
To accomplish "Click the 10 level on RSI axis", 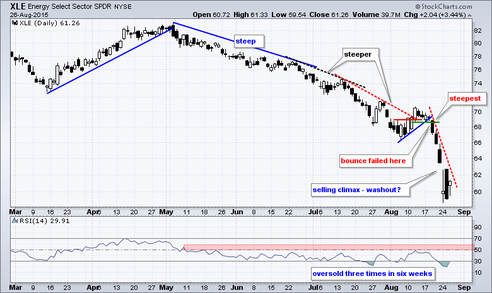I will pyautogui.click(x=477, y=272).
